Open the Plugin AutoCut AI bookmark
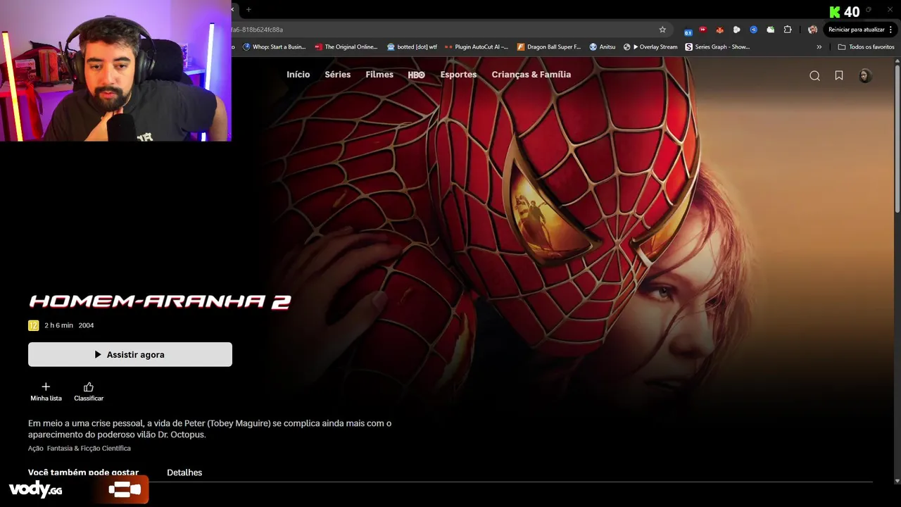Image resolution: width=901 pixels, height=507 pixels. tap(476, 47)
